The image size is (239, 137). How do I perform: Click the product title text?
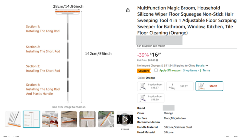click(x=187, y=20)
